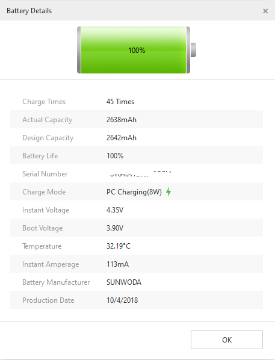Select the Instant Amperage 113mA value

pos(117,264)
